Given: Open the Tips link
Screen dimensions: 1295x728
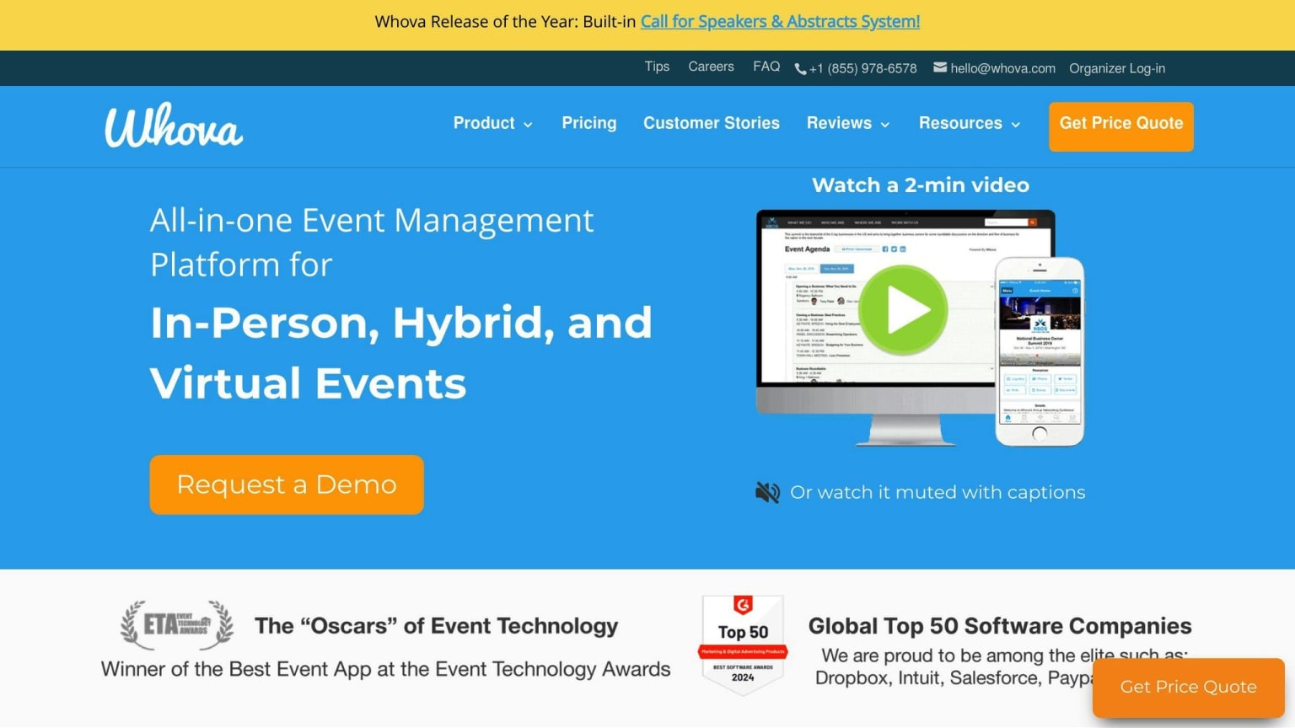Looking at the screenshot, I should point(657,67).
